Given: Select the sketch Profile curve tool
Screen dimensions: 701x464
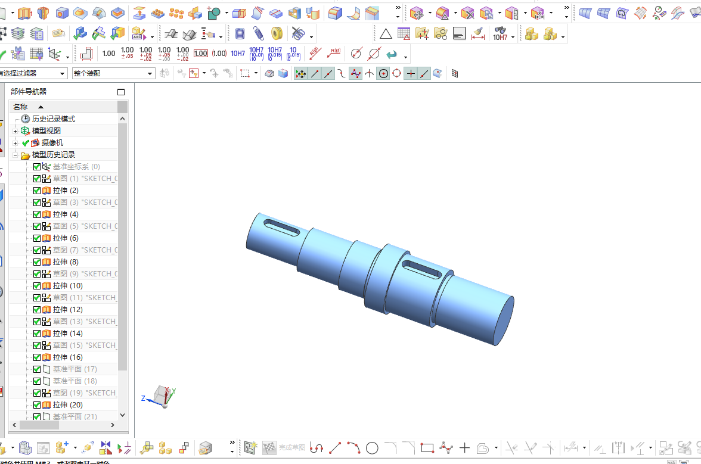Looking at the screenshot, I should click(317, 447).
